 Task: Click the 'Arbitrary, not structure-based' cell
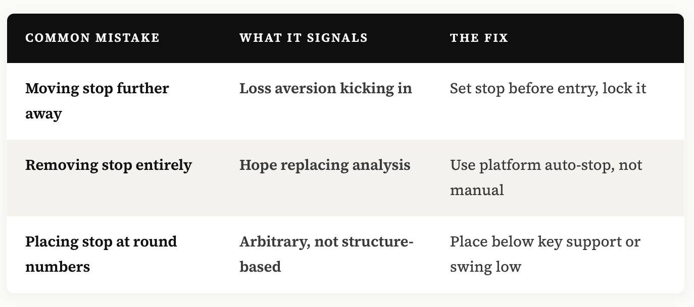327,254
